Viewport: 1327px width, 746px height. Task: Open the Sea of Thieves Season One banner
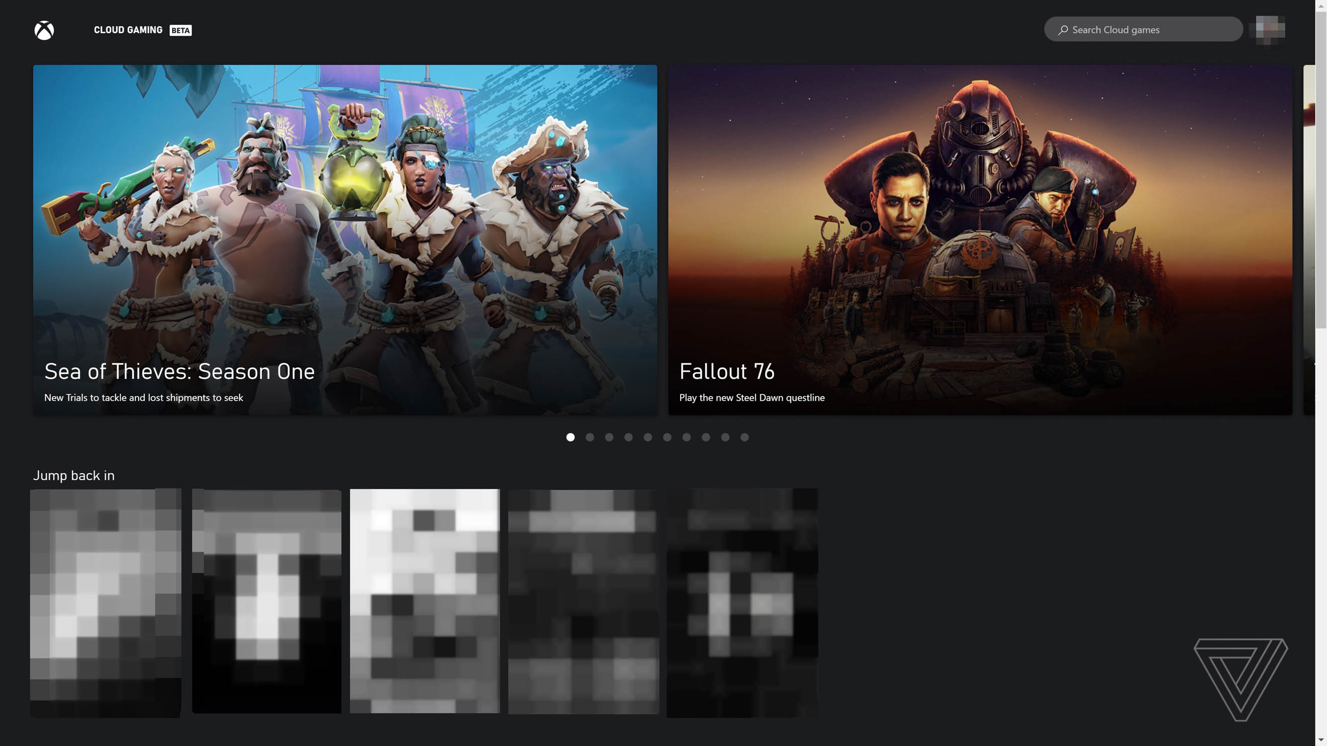[345, 240]
